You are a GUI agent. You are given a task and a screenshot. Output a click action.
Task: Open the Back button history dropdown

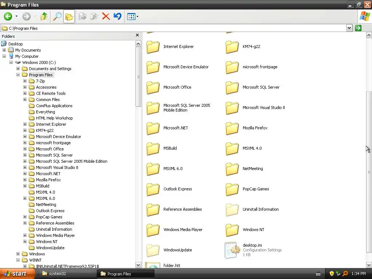pos(16,16)
